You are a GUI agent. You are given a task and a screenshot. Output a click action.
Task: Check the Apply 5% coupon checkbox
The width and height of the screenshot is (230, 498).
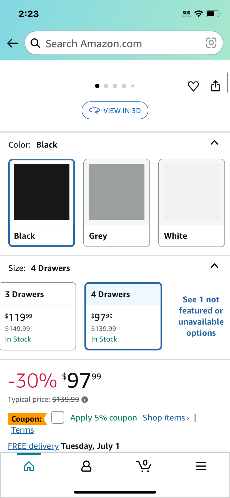58,417
